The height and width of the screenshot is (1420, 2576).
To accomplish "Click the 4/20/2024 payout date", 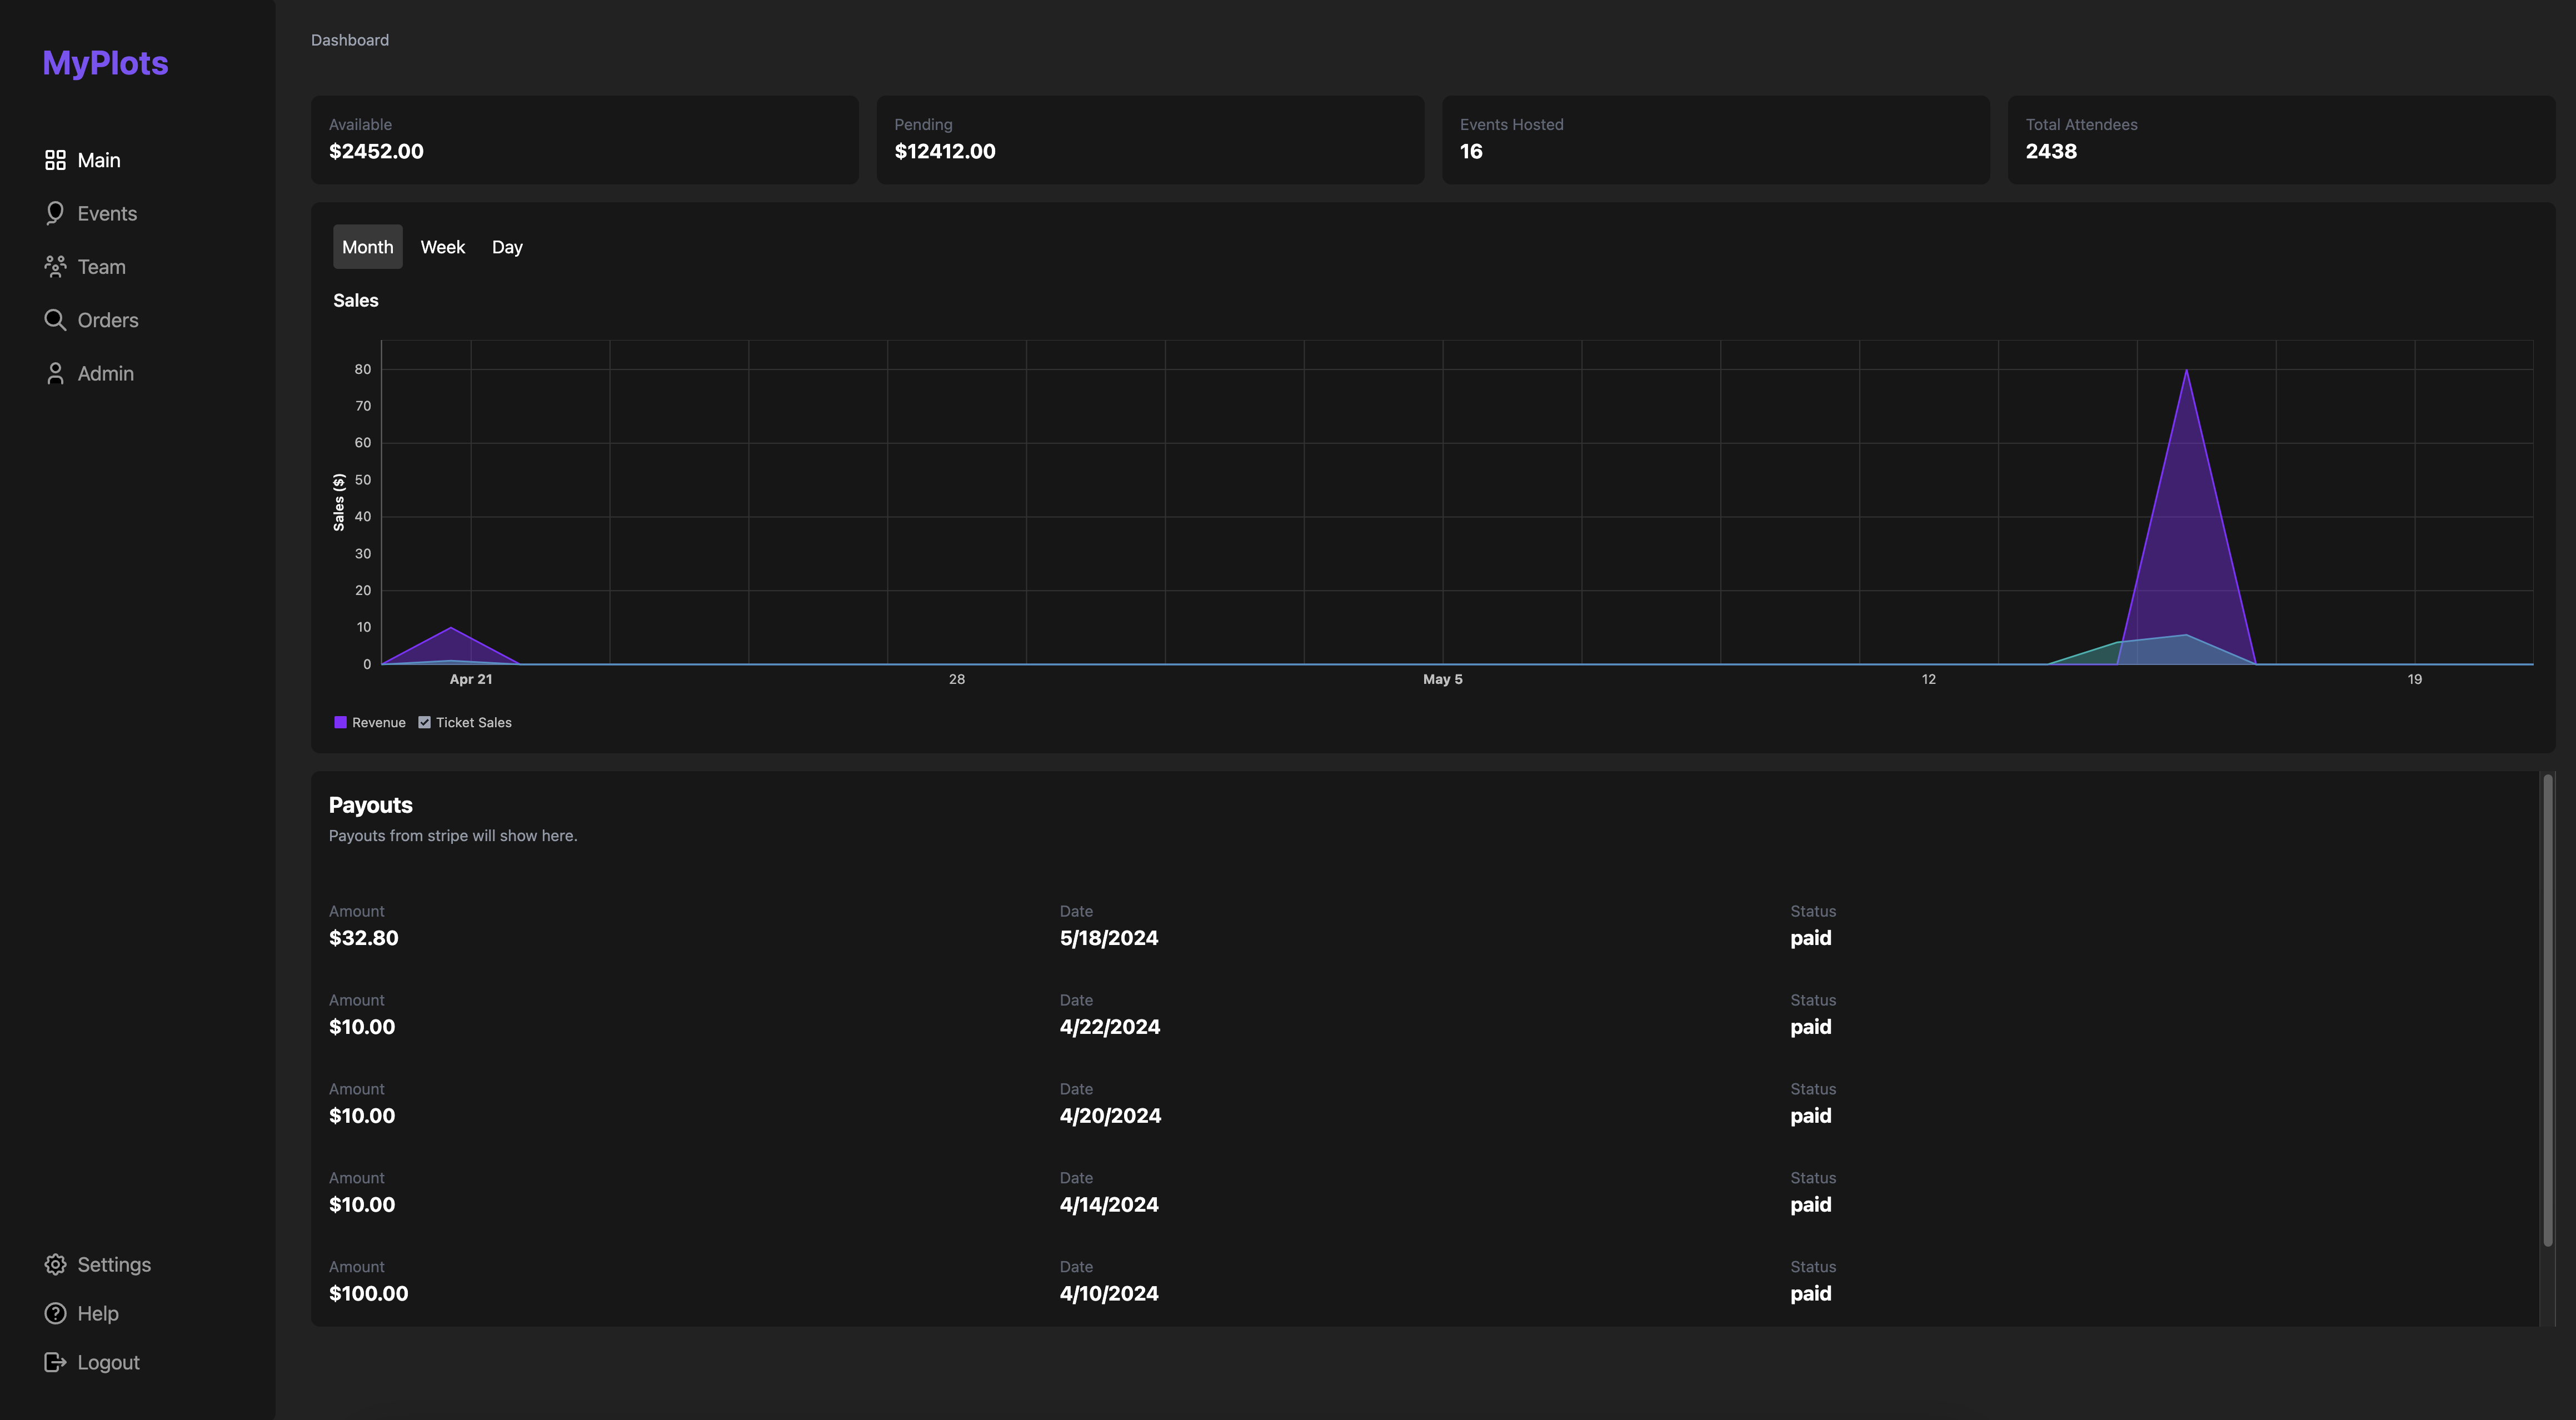I will click(1111, 1116).
